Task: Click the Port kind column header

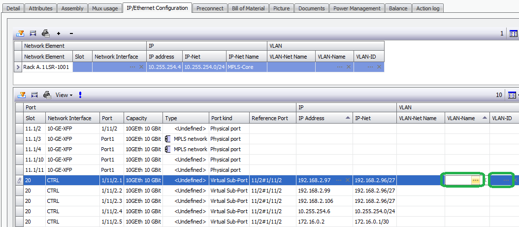Action: click(228, 118)
